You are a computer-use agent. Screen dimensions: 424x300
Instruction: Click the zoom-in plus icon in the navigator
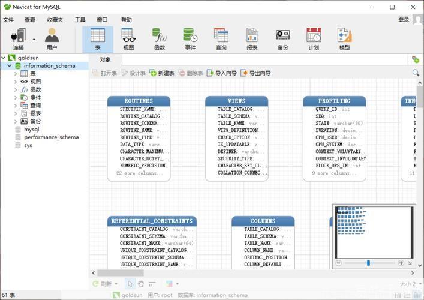(401, 263)
